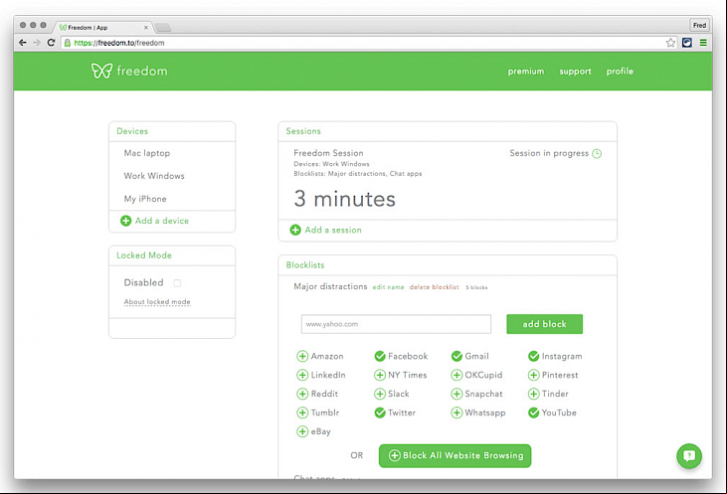This screenshot has width=727, height=494.
Task: Open the premium page
Action: pos(526,72)
